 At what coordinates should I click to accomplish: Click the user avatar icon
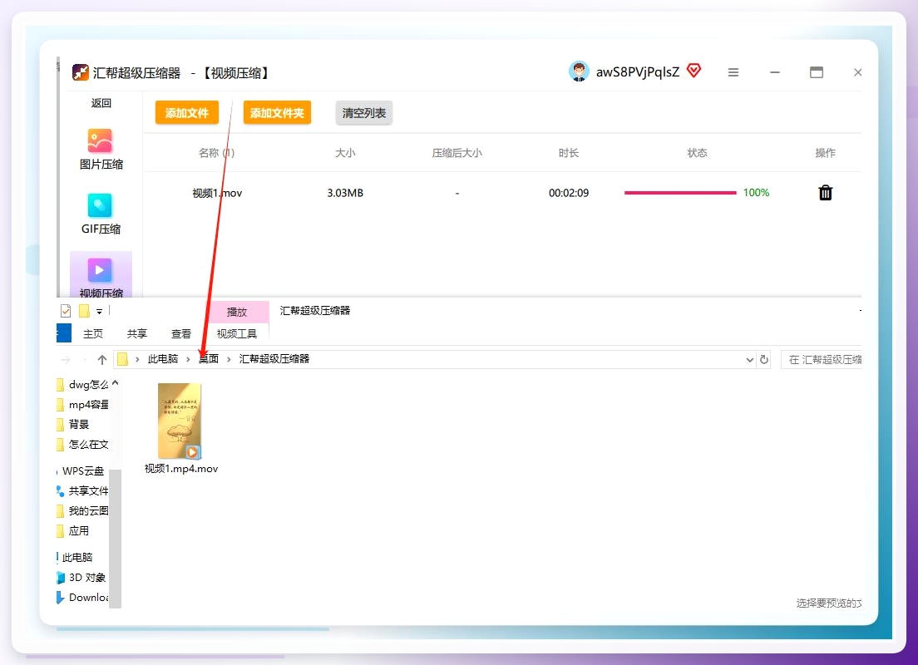pos(579,71)
